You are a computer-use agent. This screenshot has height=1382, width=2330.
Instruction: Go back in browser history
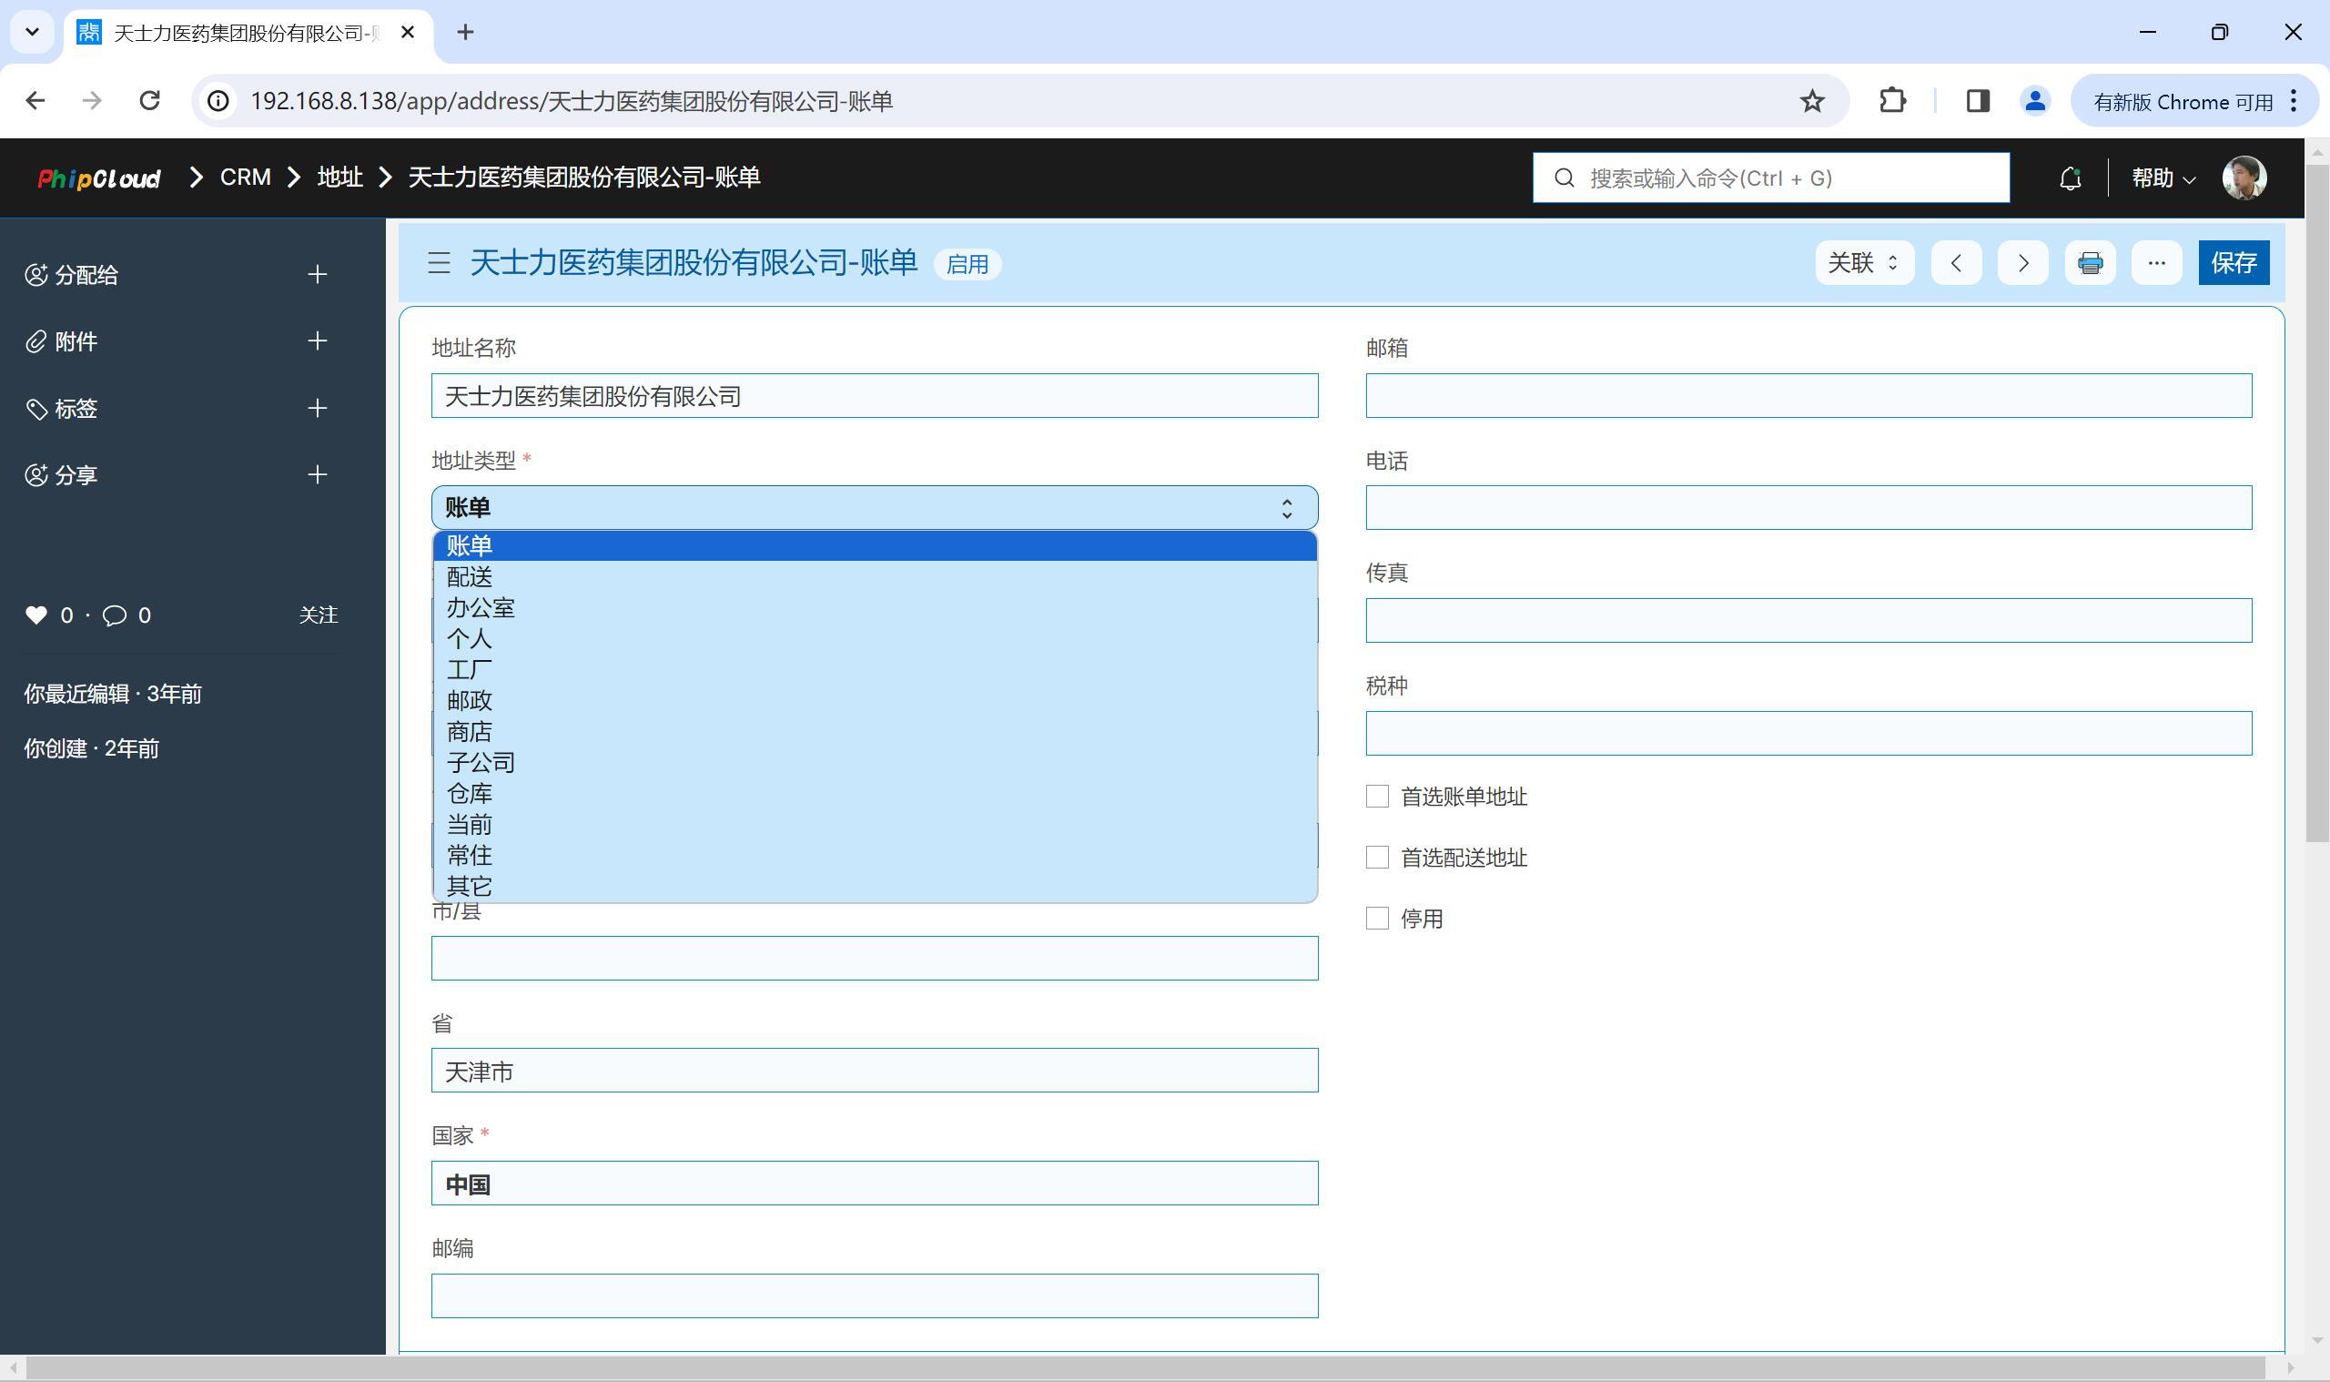click(35, 100)
